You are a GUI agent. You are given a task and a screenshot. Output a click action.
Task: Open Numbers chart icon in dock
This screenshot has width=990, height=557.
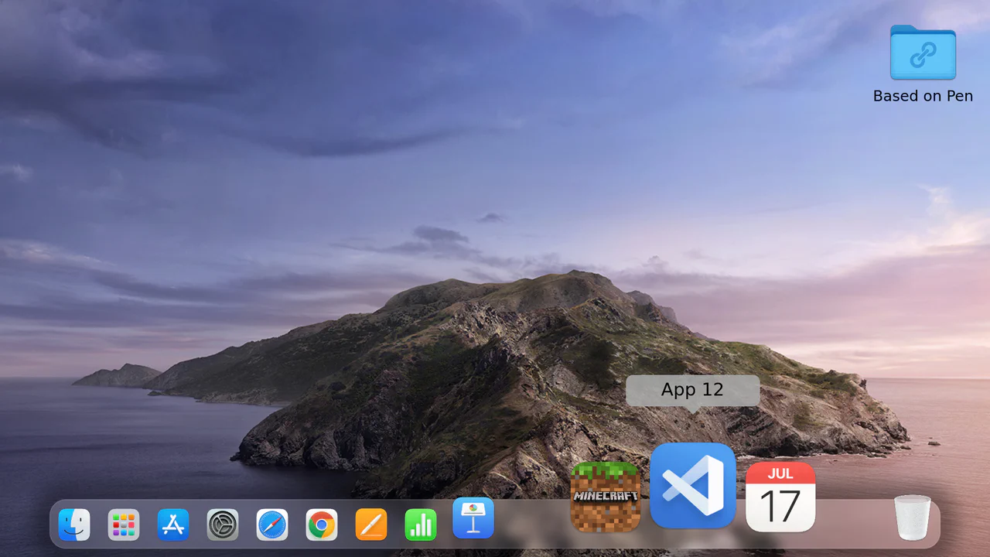pos(421,525)
